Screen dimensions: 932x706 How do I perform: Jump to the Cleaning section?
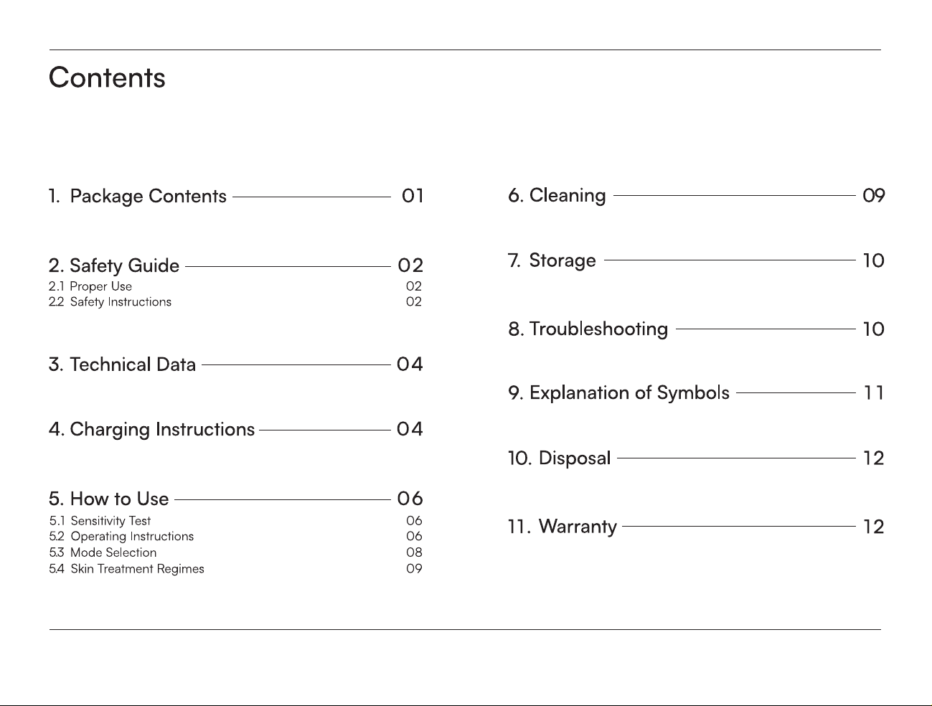557,195
